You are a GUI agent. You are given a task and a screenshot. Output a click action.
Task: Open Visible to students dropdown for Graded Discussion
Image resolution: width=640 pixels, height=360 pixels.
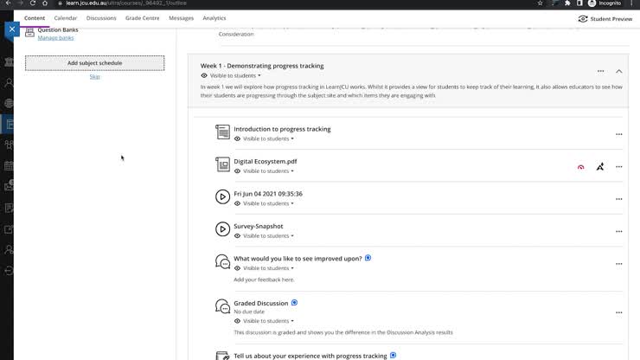[269, 321]
